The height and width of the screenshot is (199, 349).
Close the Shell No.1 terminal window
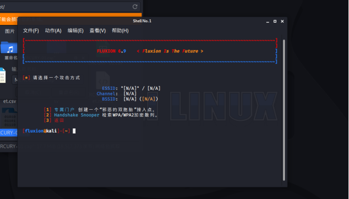282,21
